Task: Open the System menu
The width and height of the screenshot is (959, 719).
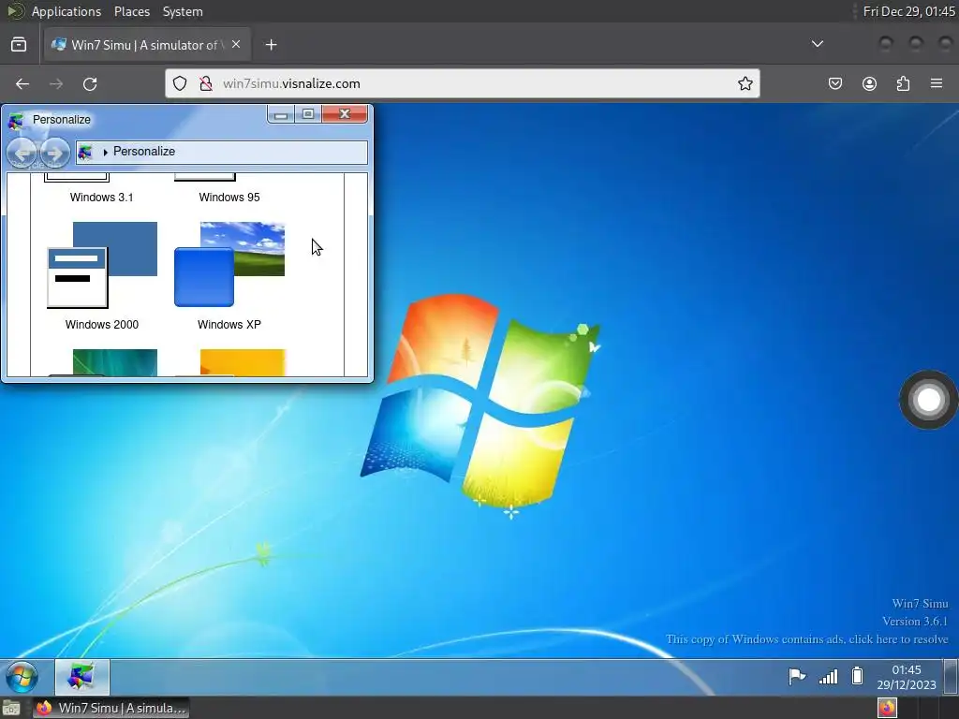Action: (183, 11)
